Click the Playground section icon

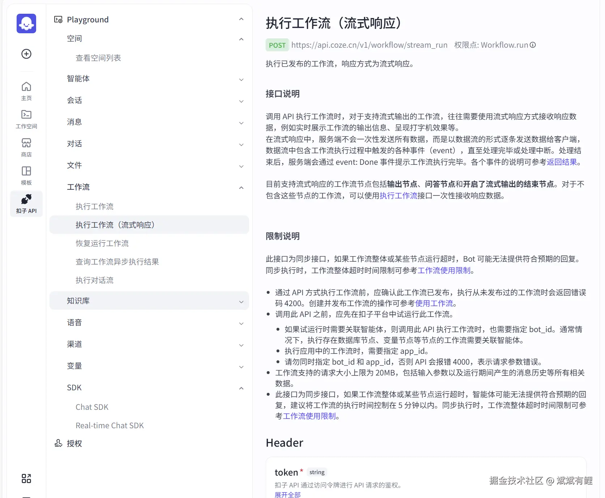pos(58,20)
